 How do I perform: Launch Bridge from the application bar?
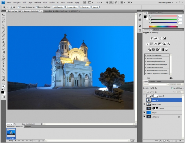(x=84, y=2)
